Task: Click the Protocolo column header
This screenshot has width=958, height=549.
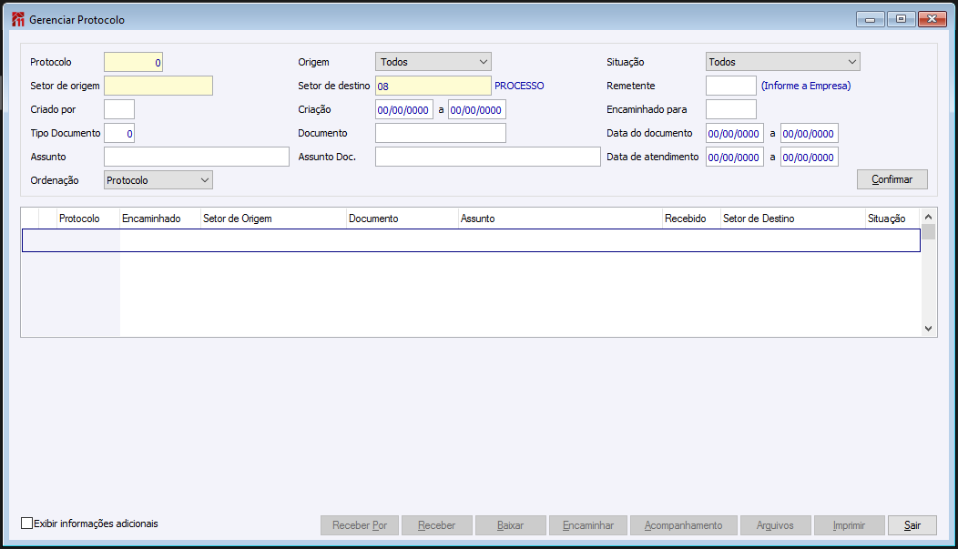Action: tap(88, 219)
